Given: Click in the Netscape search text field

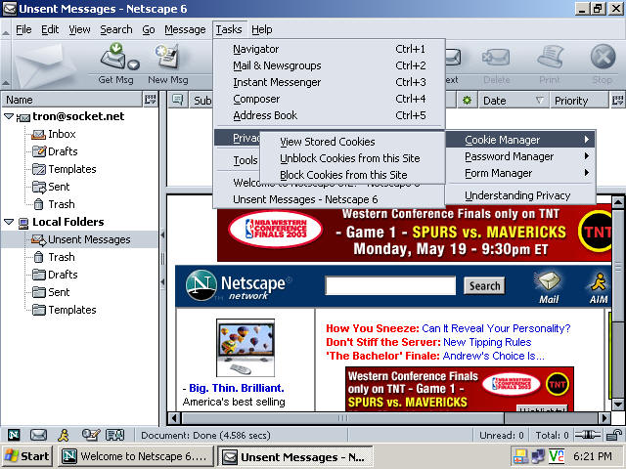Looking at the screenshot, I should 390,285.
